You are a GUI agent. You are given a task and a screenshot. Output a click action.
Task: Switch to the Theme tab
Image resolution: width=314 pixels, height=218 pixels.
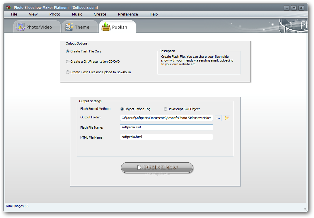coord(79,27)
